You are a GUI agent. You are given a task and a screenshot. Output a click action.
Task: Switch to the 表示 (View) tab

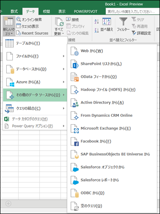pyautogui.click(x=62, y=12)
